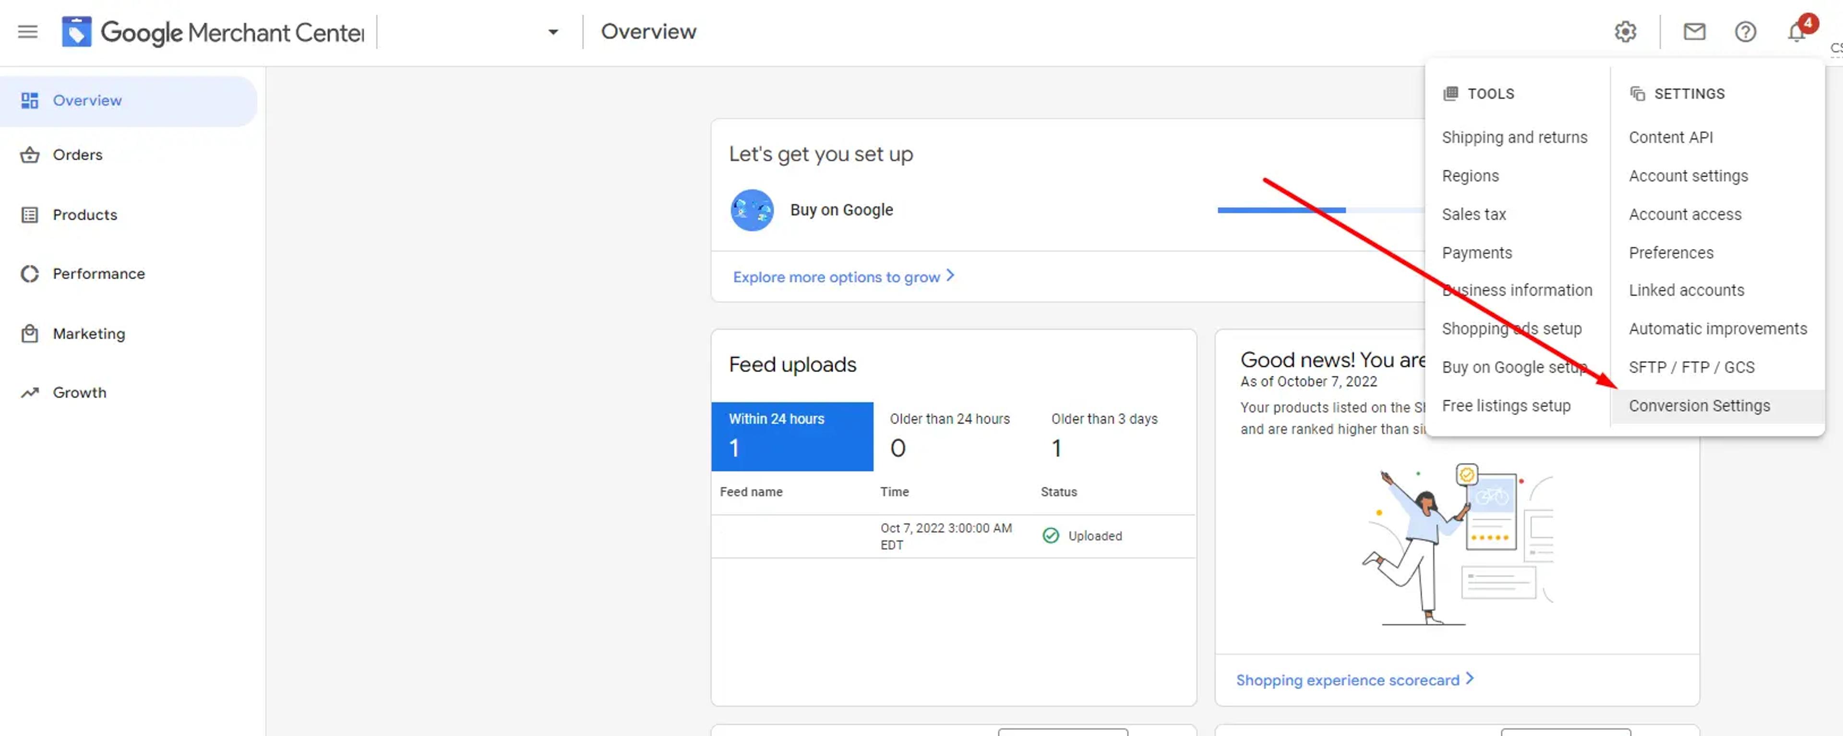Open the mail messages icon
Image resolution: width=1843 pixels, height=736 pixels.
[1694, 32]
